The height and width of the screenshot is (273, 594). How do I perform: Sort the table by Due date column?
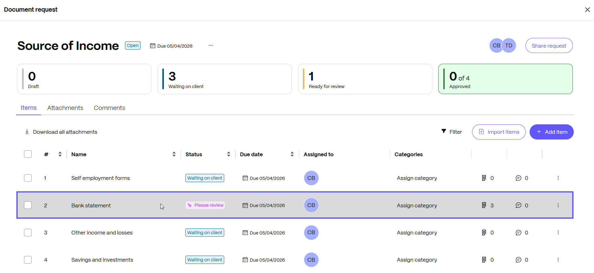292,154
